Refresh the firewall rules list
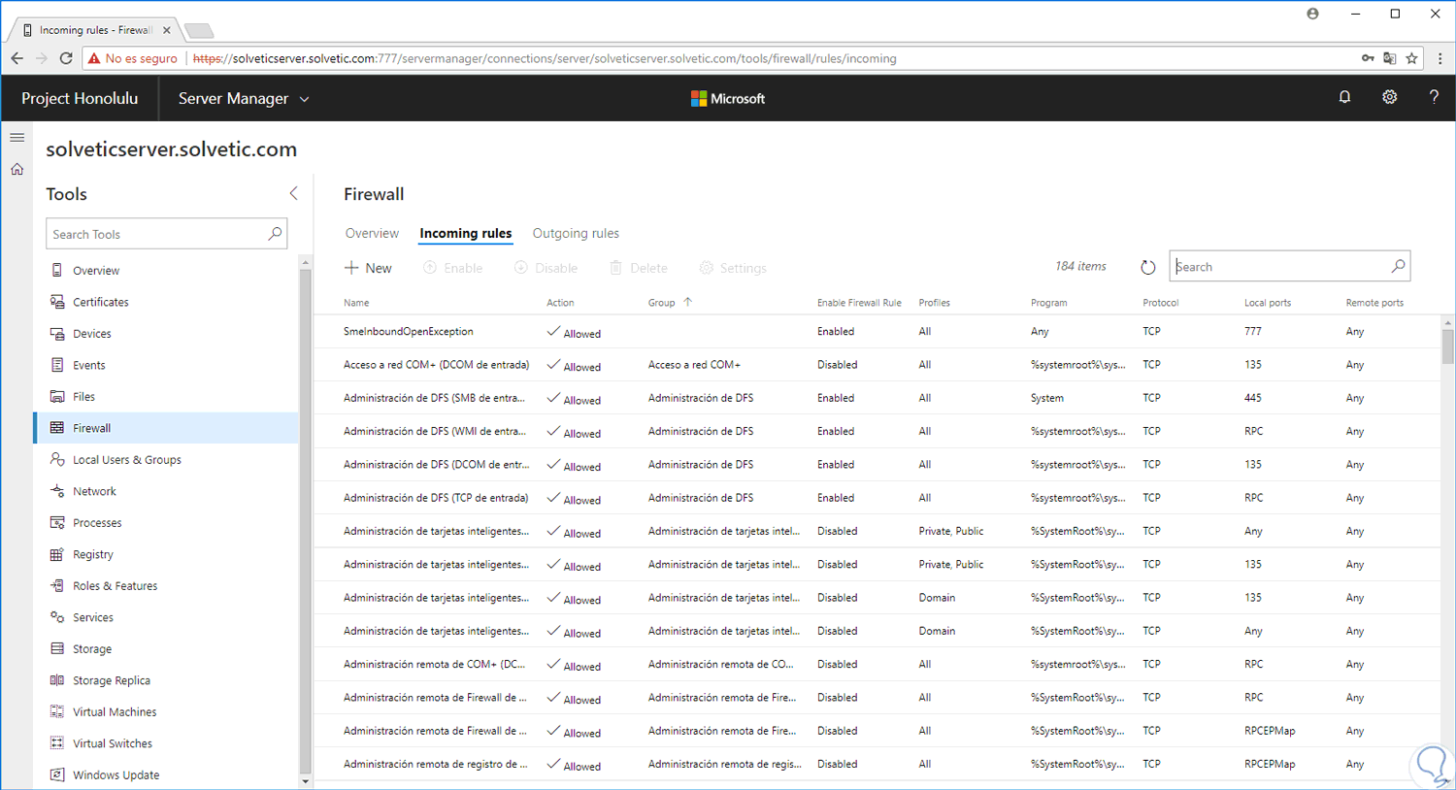Screen dimensions: 1456x790 click(1147, 267)
